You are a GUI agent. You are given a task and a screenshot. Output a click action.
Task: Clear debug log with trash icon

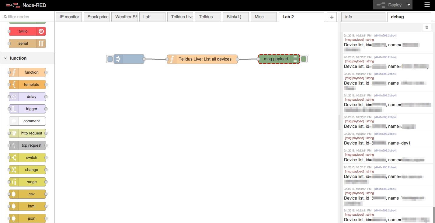point(427,27)
